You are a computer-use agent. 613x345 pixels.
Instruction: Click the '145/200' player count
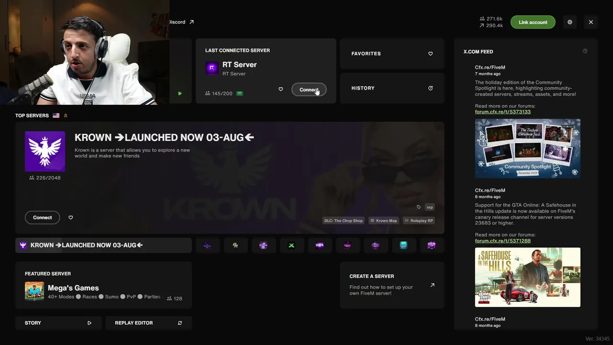(222, 93)
